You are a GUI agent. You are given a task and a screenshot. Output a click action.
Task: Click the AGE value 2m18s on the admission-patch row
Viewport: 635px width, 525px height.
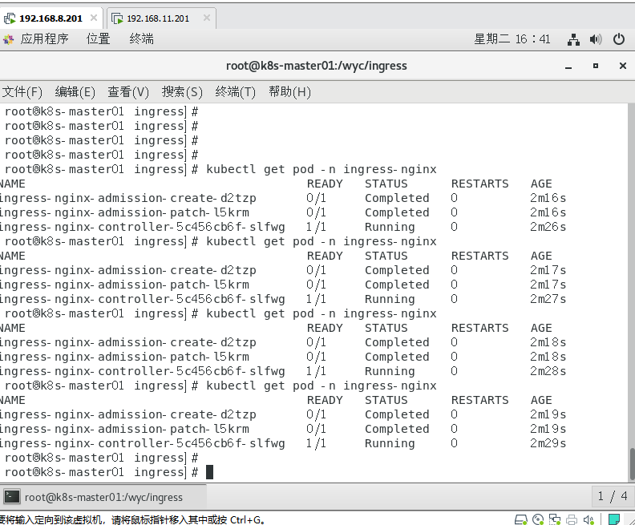tap(548, 357)
